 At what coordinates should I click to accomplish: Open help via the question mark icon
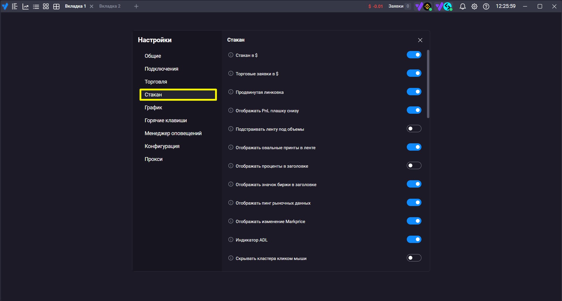pos(486,6)
